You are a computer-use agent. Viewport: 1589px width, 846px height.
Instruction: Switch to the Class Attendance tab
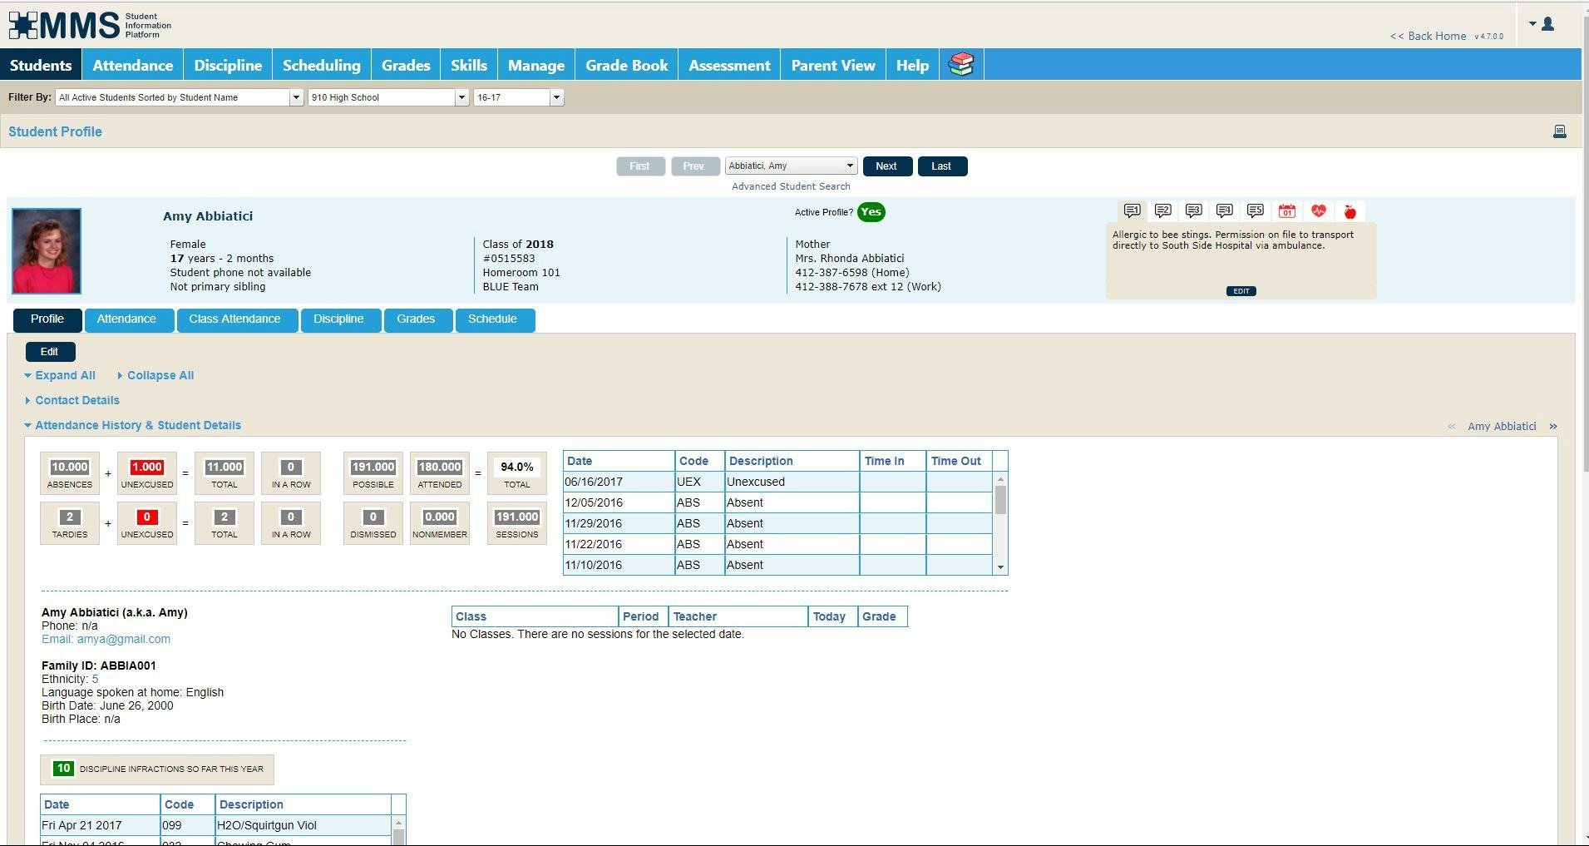pos(236,319)
